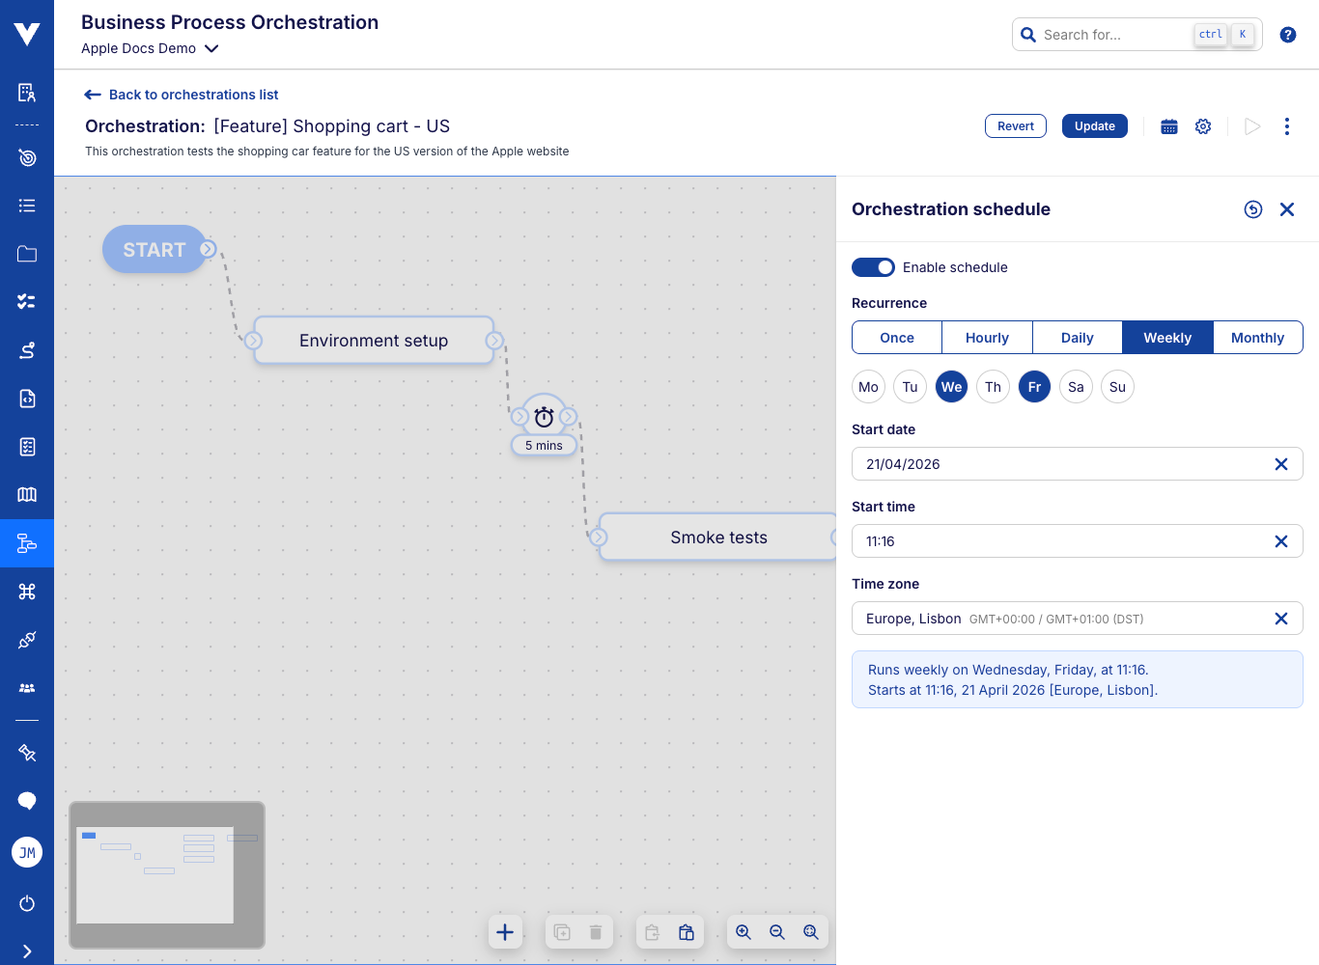Open the three-dot more options menu
Viewport: 1319px width, 965px height.
click(1286, 126)
